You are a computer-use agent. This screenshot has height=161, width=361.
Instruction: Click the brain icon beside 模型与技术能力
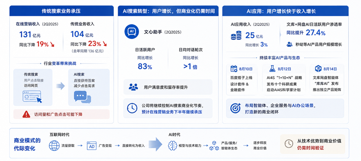173,146
